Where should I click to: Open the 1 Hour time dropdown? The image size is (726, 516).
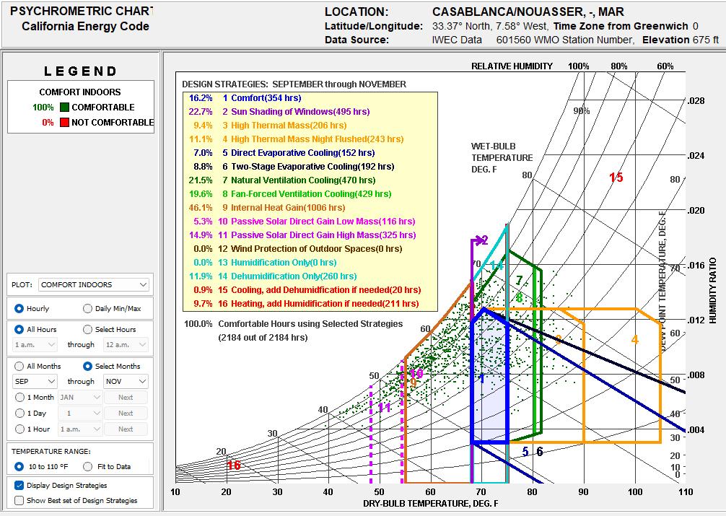point(79,429)
